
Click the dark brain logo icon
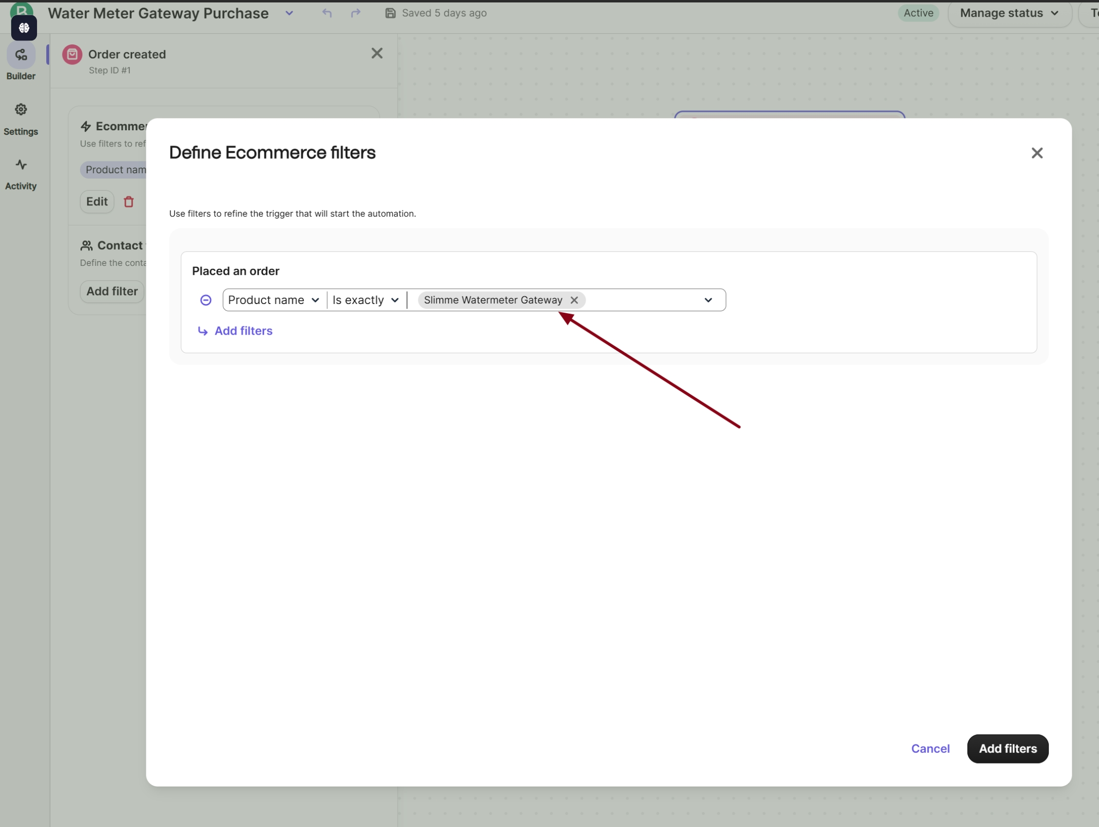[24, 28]
